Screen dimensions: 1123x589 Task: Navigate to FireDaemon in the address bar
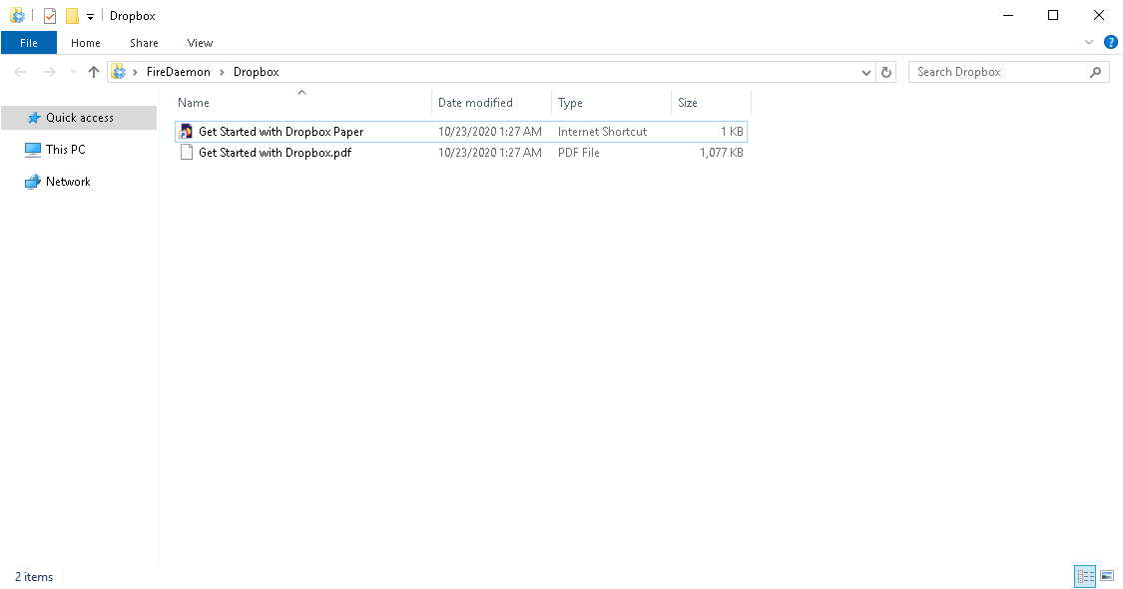pos(179,72)
